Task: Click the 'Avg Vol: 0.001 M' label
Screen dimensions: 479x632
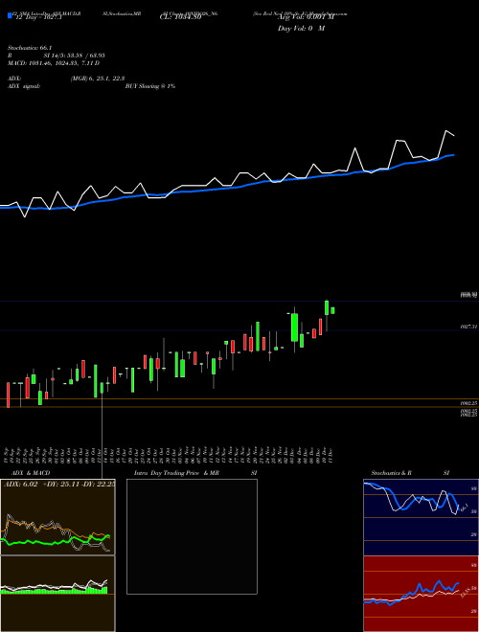Action: [x=306, y=17]
